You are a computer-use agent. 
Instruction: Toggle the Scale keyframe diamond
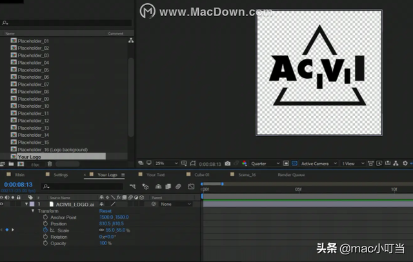(x=7, y=230)
